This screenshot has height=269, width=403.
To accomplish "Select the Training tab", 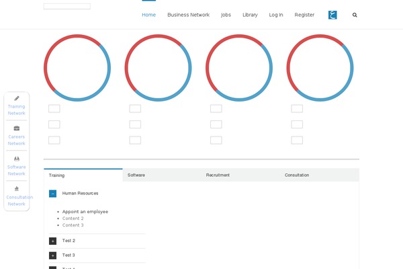I will coord(83,176).
